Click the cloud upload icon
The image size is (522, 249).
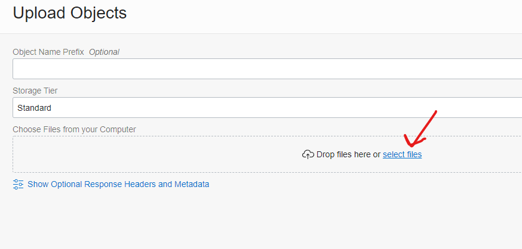[x=308, y=154]
